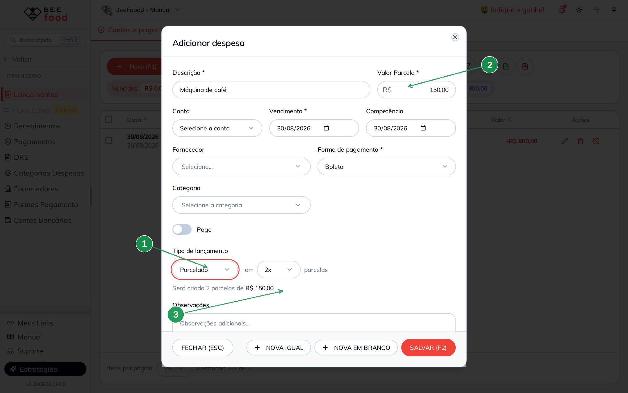Open Lançamentos in the sidebar

coord(45,95)
